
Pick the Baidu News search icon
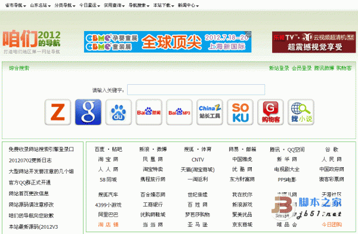149,112
